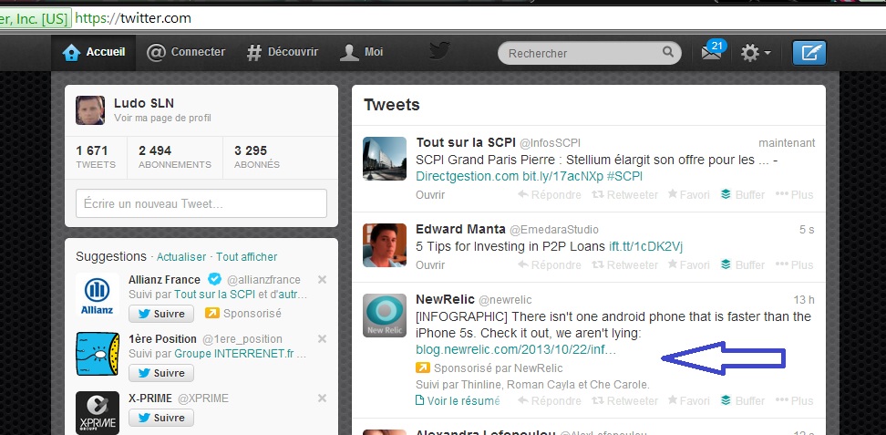Click Groupe INTERRENET.fr link
This screenshot has height=435, width=886.
point(234,354)
